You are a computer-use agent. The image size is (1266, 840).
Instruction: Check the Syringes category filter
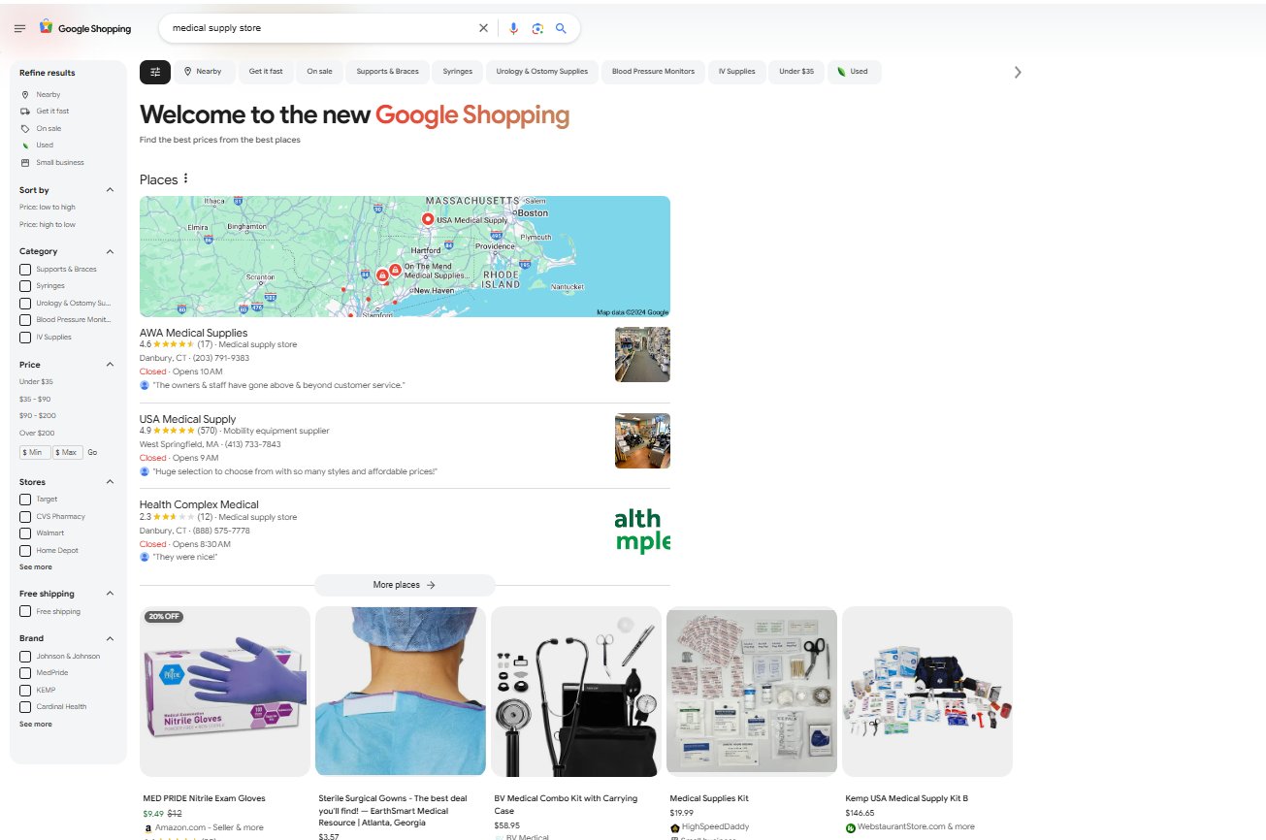point(24,286)
